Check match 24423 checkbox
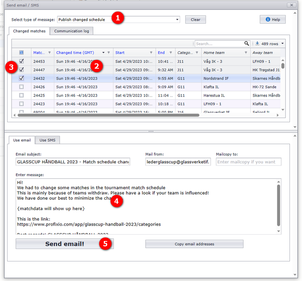Screen dimensions: 302x281 point(22,104)
